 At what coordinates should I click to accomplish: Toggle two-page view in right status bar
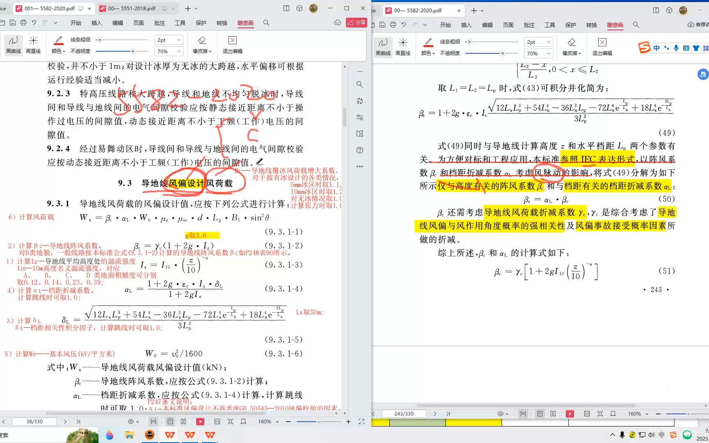click(x=553, y=413)
